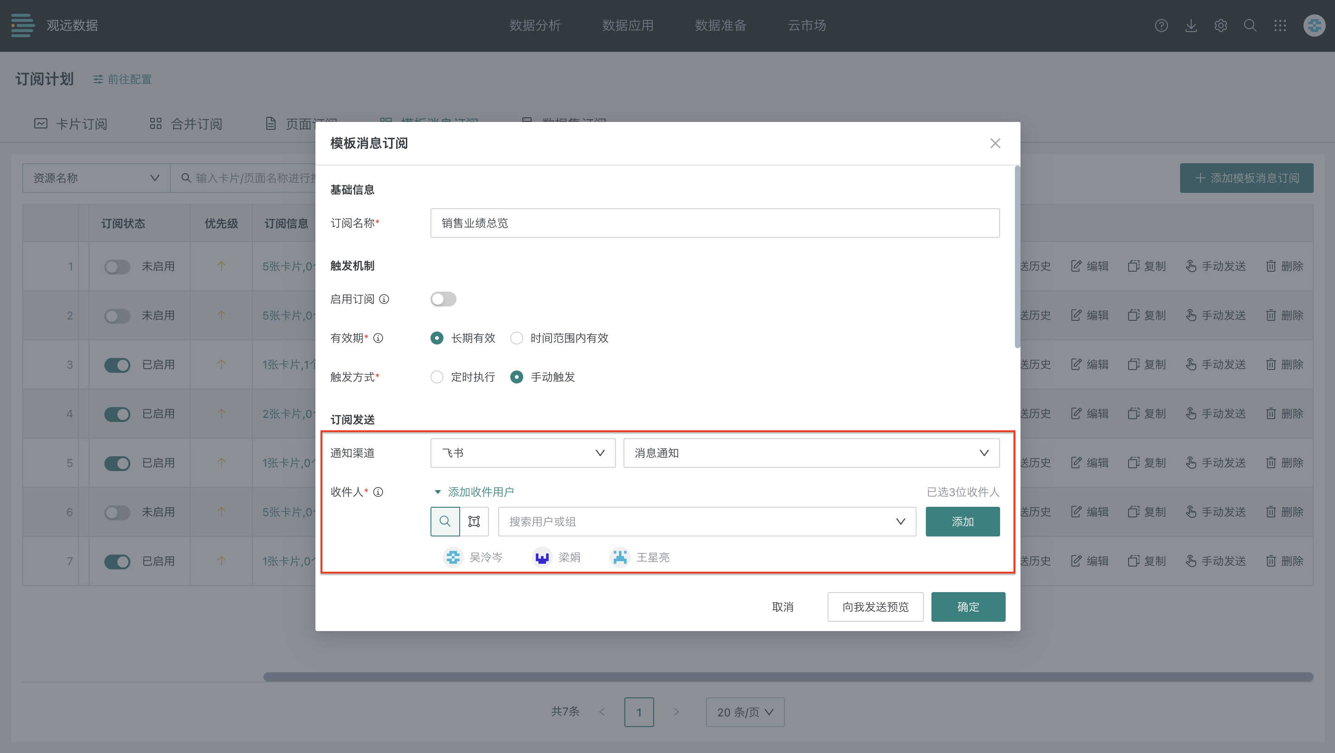The image size is (1335, 753).
Task: Click the 确定 confirm button
Action: (968, 607)
